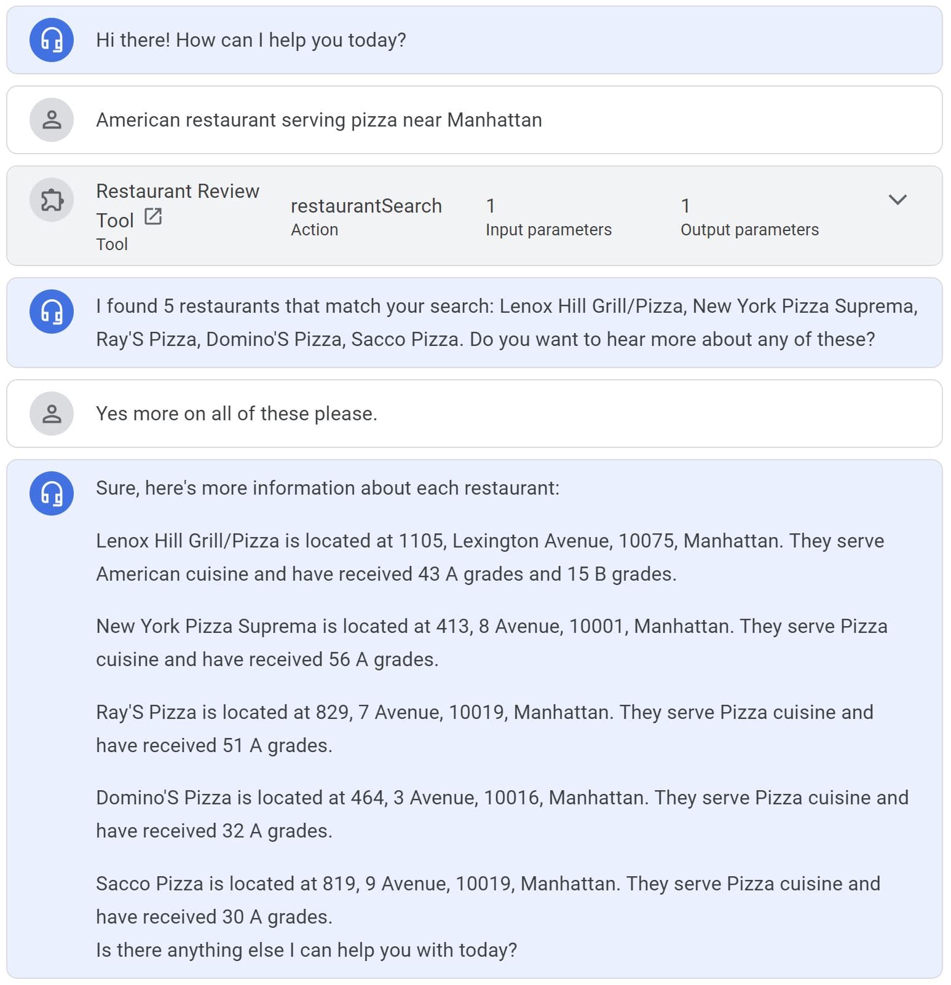
Task: Click the agent headset icon beside the greeting
Action: coord(52,40)
